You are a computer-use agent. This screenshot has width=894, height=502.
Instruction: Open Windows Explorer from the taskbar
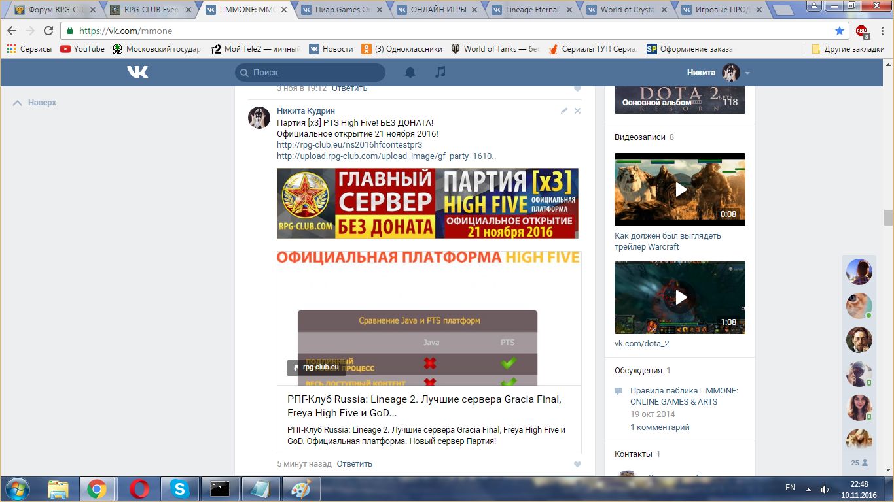58,489
